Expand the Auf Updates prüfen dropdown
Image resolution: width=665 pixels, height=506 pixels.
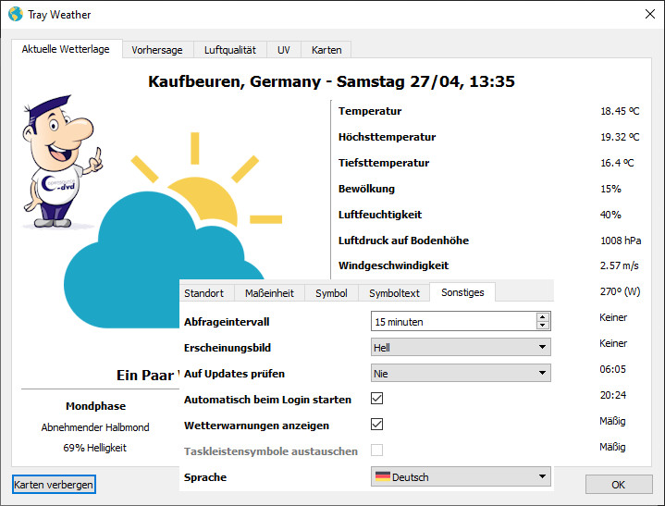coord(460,374)
